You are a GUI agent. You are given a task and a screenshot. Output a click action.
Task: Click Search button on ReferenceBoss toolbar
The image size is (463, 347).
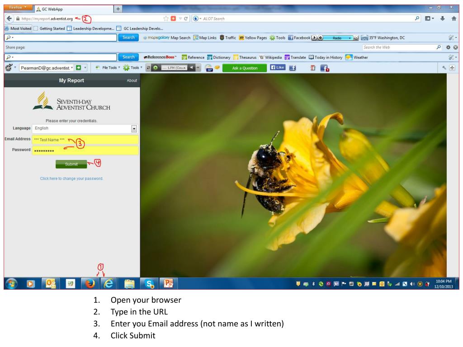128,57
